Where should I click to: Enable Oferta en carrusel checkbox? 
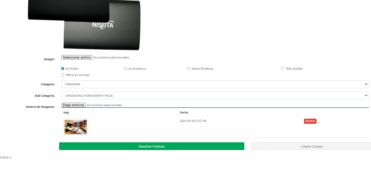pyautogui.click(x=63, y=75)
